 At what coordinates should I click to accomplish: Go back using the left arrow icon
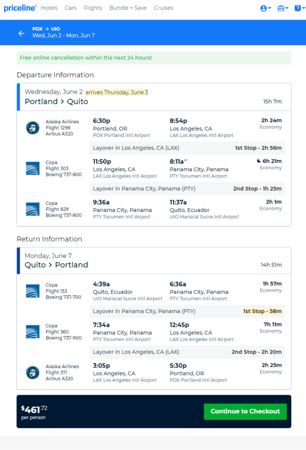pyautogui.click(x=21, y=33)
